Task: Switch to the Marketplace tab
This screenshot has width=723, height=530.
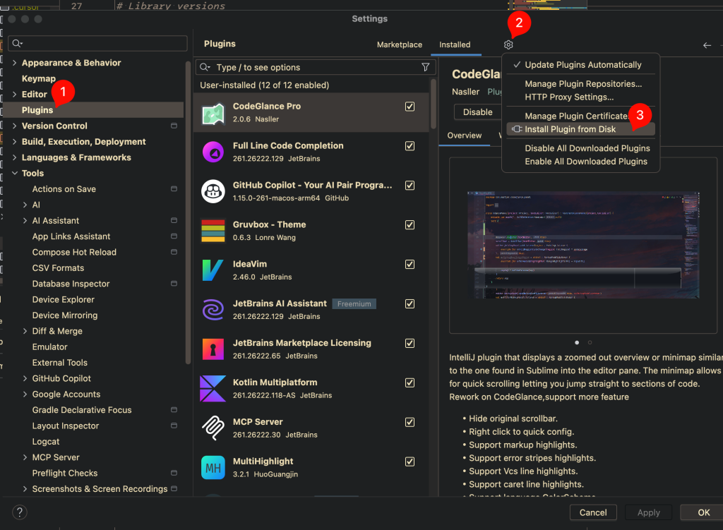Action: click(400, 44)
